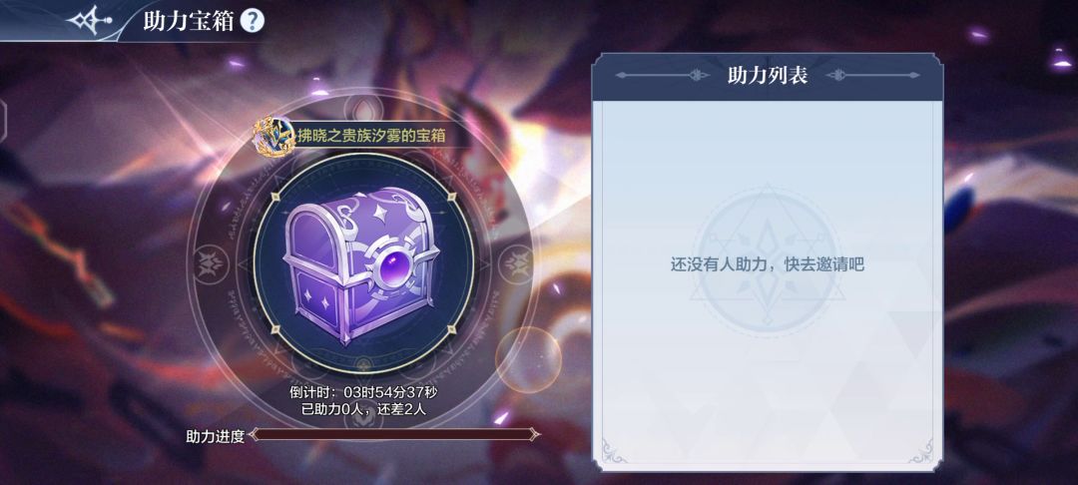The image size is (1078, 485).
Task: Select the 助力宝箱 page title
Action: coord(188,21)
